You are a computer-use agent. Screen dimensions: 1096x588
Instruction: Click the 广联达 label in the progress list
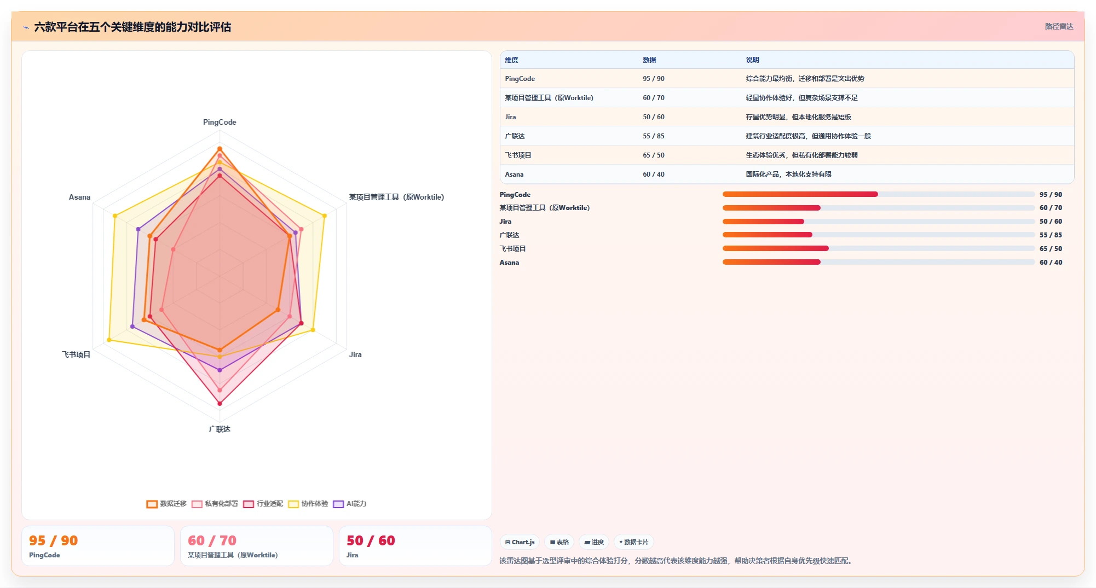(509, 235)
